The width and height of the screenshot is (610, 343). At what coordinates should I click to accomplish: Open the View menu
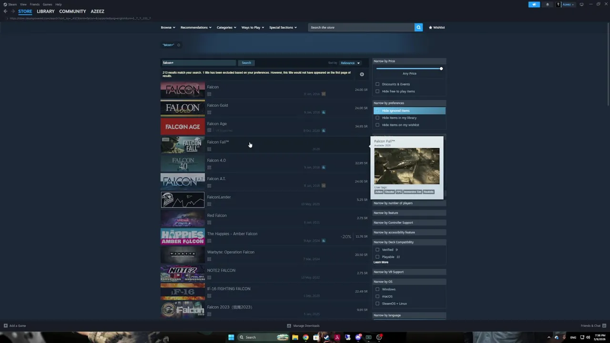tap(23, 4)
